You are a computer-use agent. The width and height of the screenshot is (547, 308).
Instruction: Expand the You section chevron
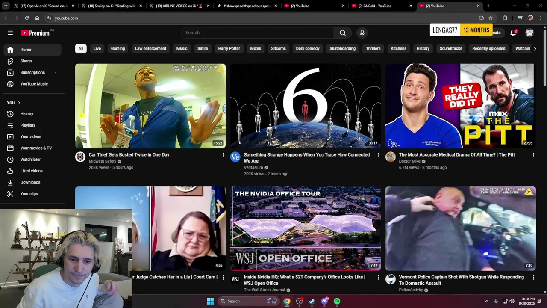tap(19, 103)
